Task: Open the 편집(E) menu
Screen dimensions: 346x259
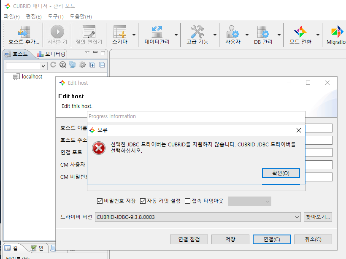Action: (x=34, y=16)
